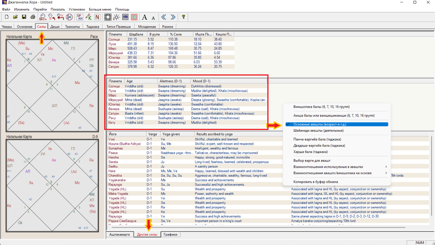This screenshot has height=245, width=435.
Task: Open a chart file via folder icon
Action: point(15,17)
